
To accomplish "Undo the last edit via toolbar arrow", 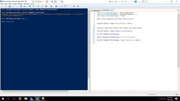I will click(x=30, y=6).
